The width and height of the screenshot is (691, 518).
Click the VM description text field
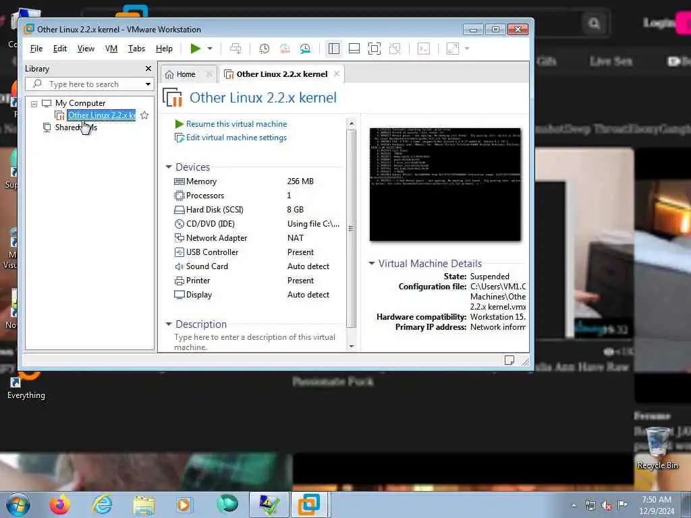click(254, 342)
